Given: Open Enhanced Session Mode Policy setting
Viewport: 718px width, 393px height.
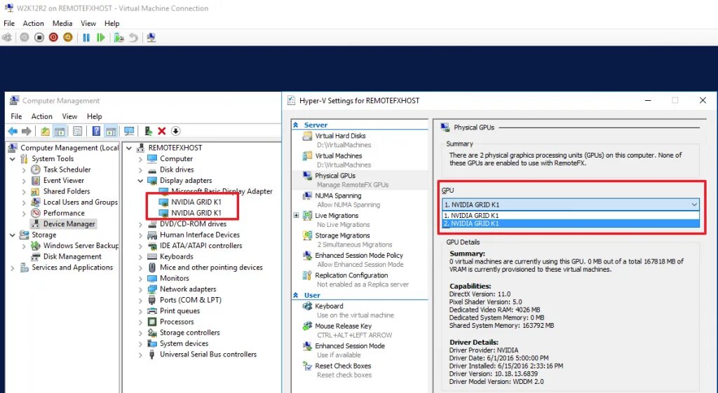Looking at the screenshot, I should [359, 255].
